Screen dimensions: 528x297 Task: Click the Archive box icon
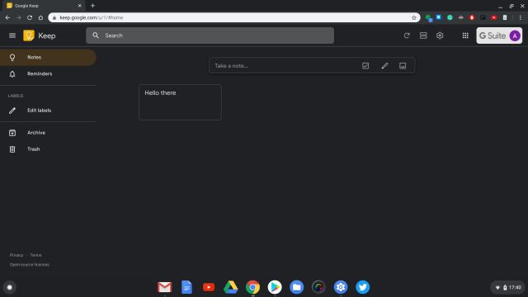(12, 133)
